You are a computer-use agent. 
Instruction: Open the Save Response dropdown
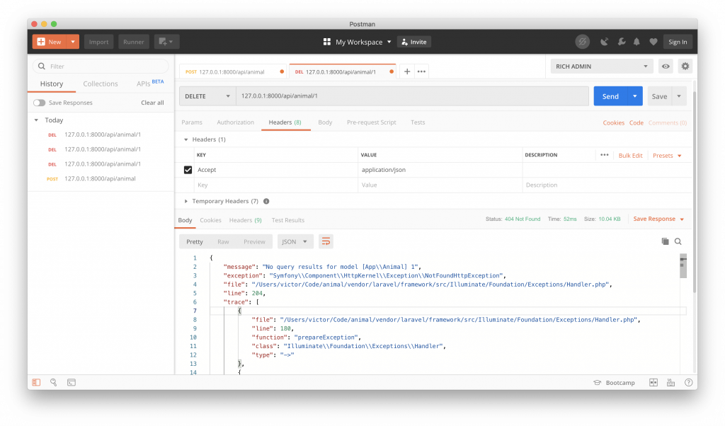coord(658,219)
